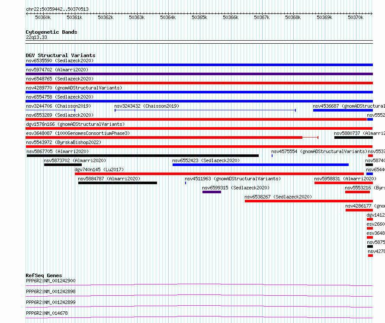
Task: Open variant nsv5974702 (Almarri2020) label
Action: pos(57,70)
